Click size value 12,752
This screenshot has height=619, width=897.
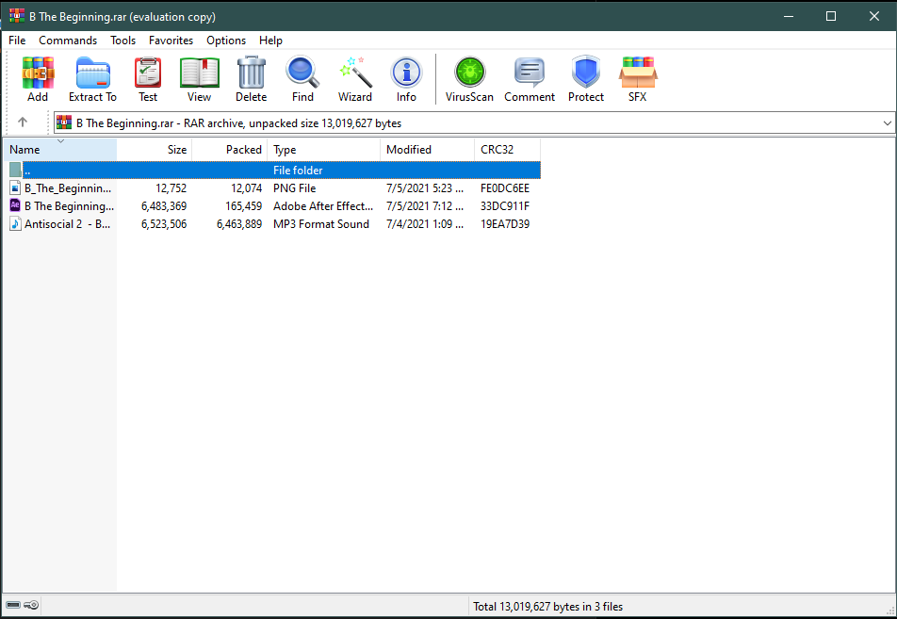(x=171, y=188)
